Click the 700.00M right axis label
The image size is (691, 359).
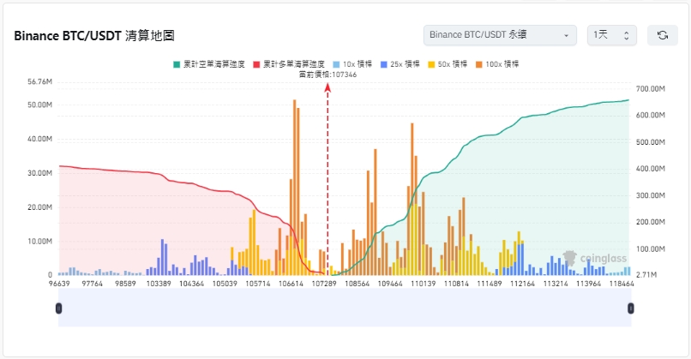pos(651,89)
